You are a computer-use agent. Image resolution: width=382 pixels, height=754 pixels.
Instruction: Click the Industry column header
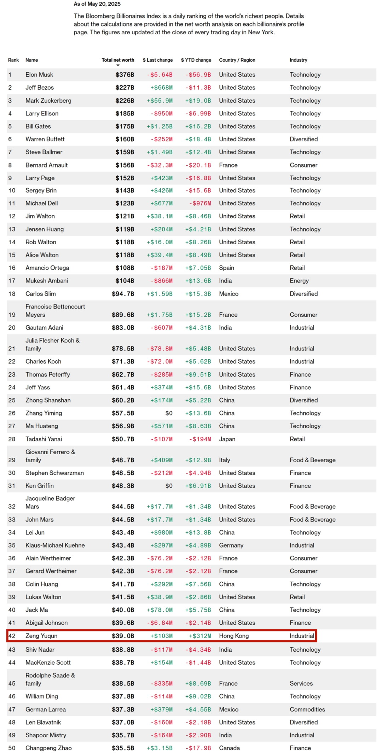pyautogui.click(x=299, y=60)
